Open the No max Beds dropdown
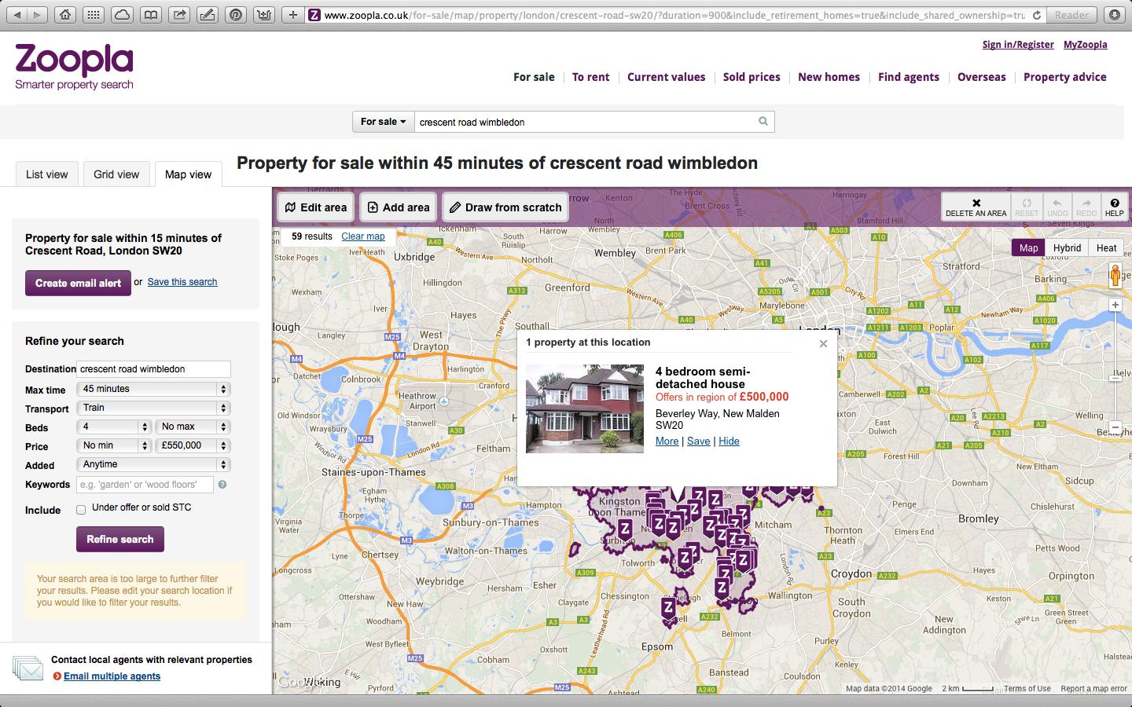This screenshot has width=1132, height=707. (193, 427)
